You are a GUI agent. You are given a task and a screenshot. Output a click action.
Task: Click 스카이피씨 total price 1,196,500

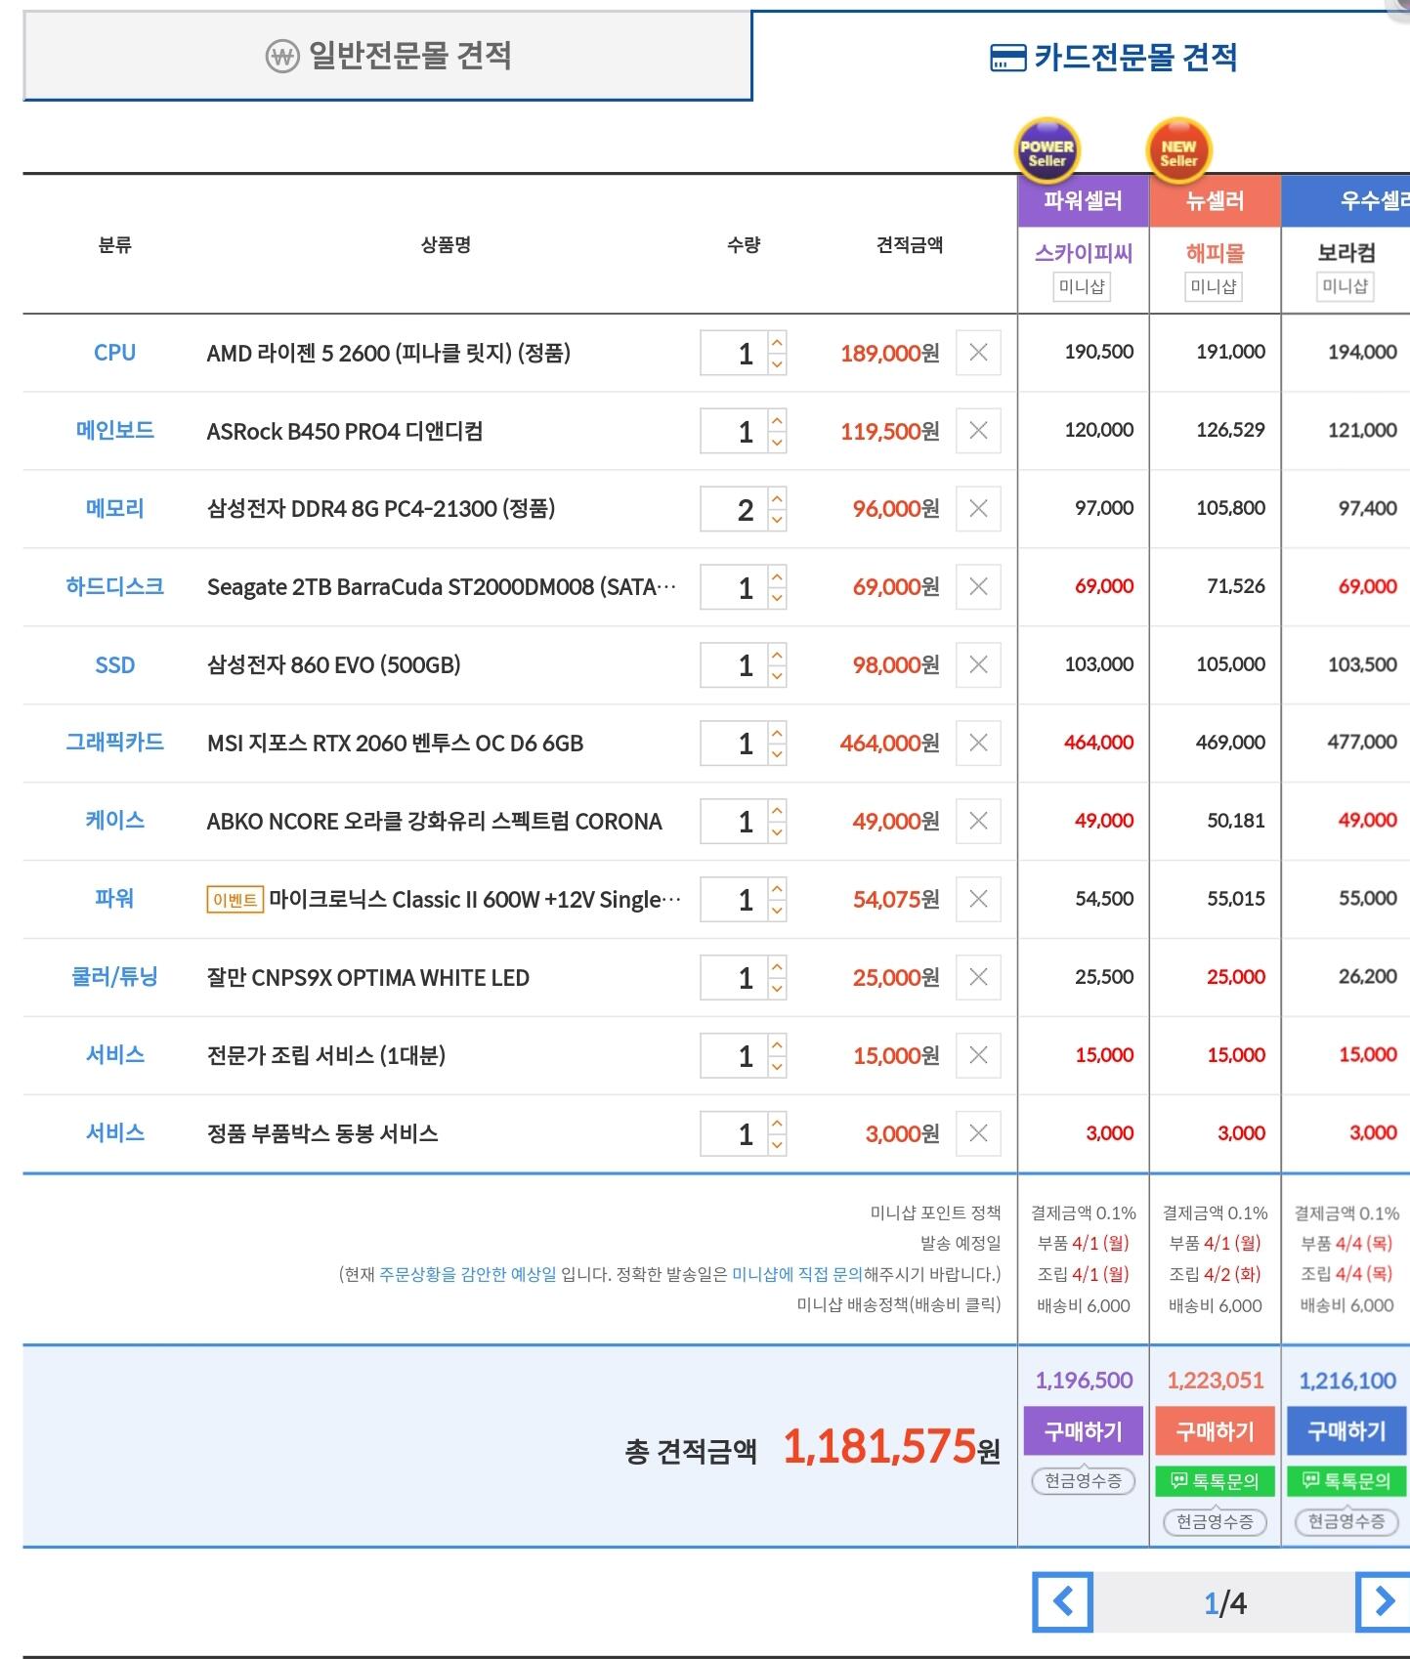click(1084, 1381)
